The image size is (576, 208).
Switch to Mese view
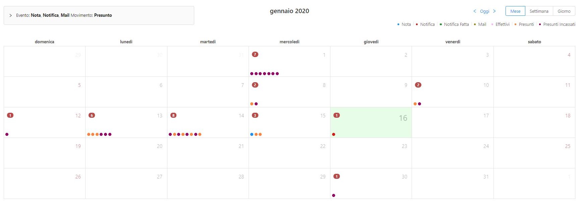515,11
